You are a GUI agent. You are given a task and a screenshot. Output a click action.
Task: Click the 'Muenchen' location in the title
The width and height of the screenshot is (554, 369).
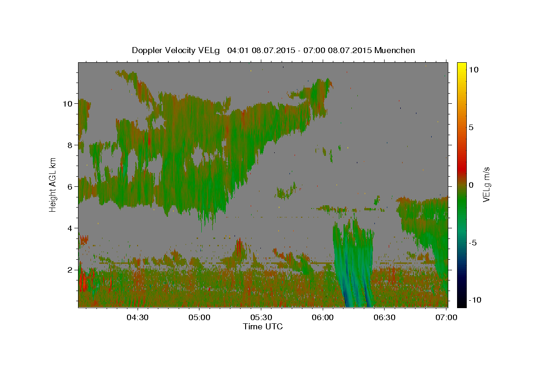(x=395, y=50)
